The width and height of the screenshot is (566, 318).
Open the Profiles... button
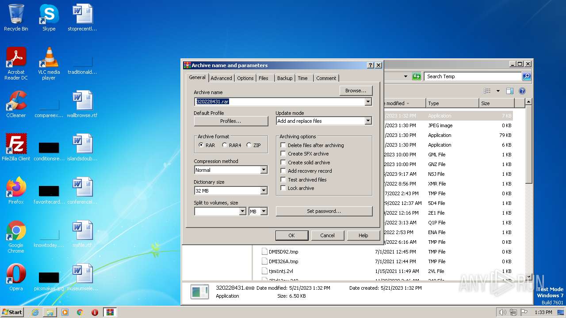231,121
